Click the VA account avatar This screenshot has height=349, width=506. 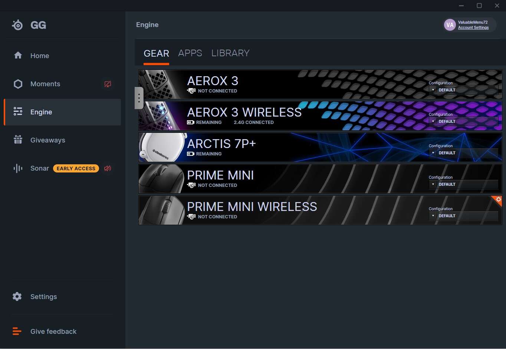coord(450,25)
